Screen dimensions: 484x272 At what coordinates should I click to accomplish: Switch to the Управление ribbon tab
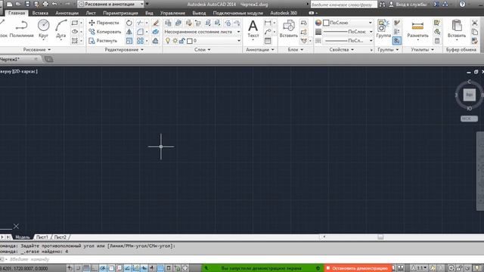point(172,13)
